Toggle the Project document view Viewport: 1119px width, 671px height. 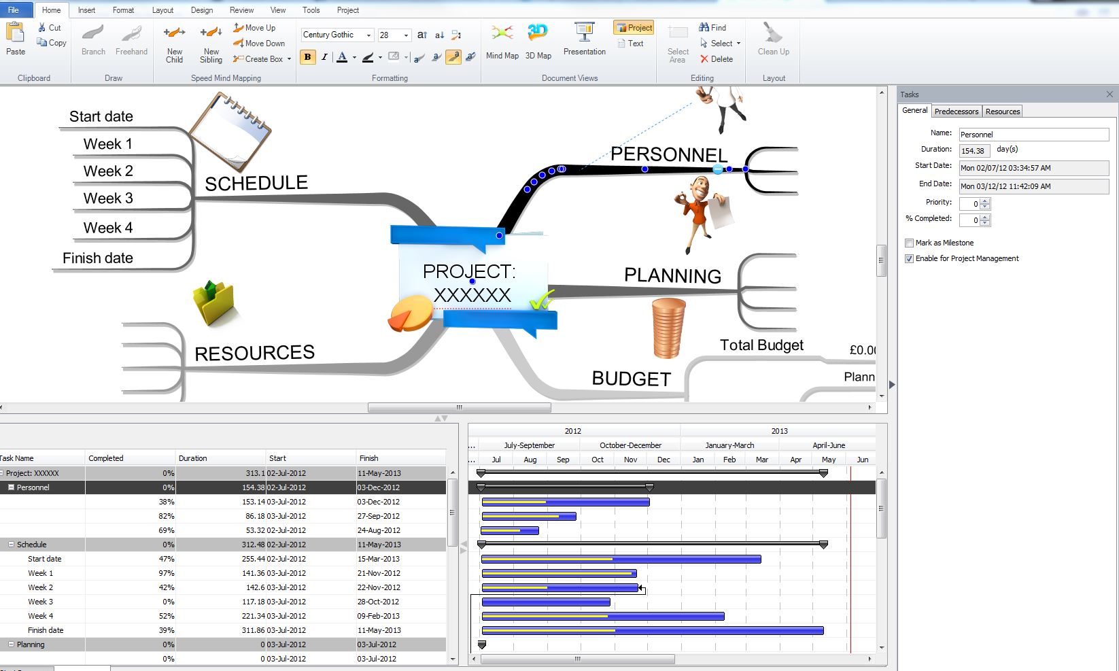pos(634,27)
